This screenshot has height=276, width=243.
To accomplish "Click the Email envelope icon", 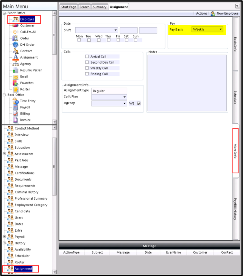I will [15, 77].
